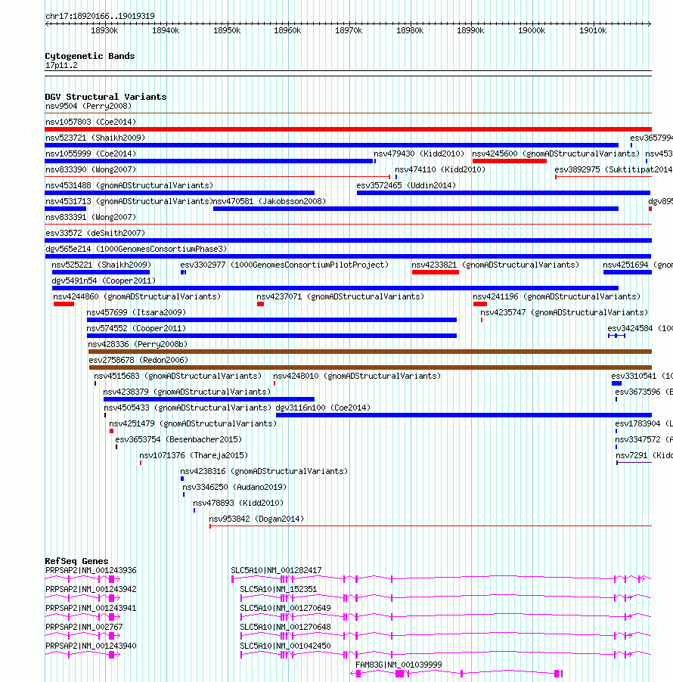Click esv3424584 variant label

click(640, 328)
